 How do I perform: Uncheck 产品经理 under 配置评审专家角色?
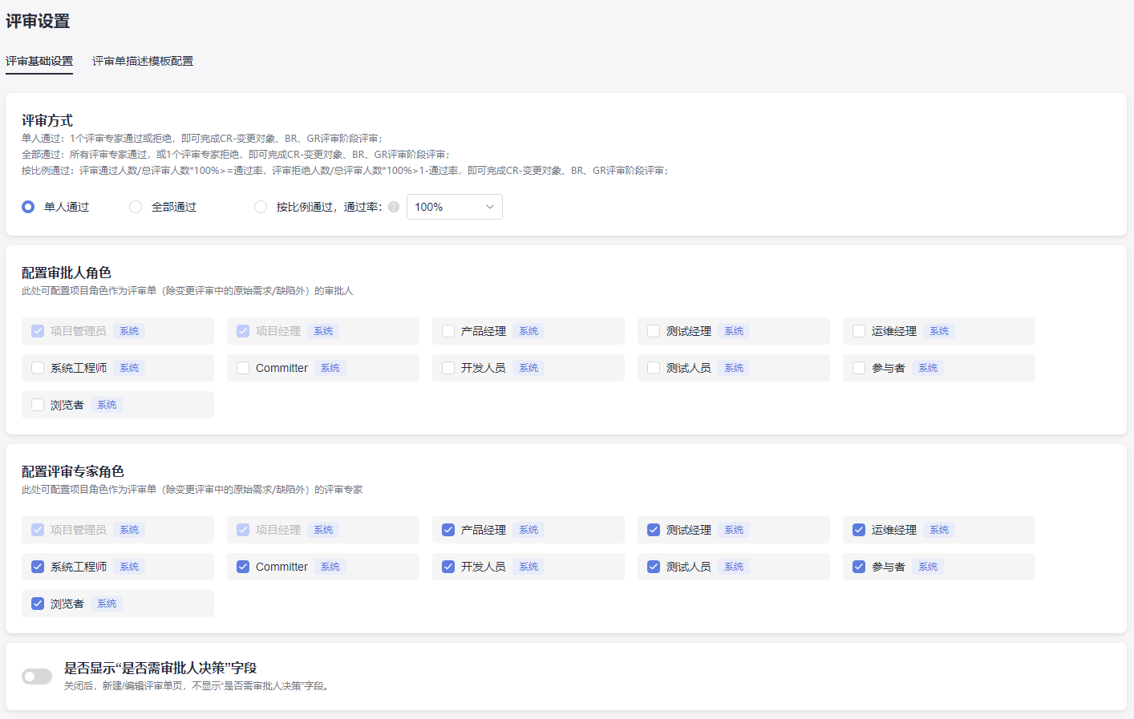click(448, 530)
